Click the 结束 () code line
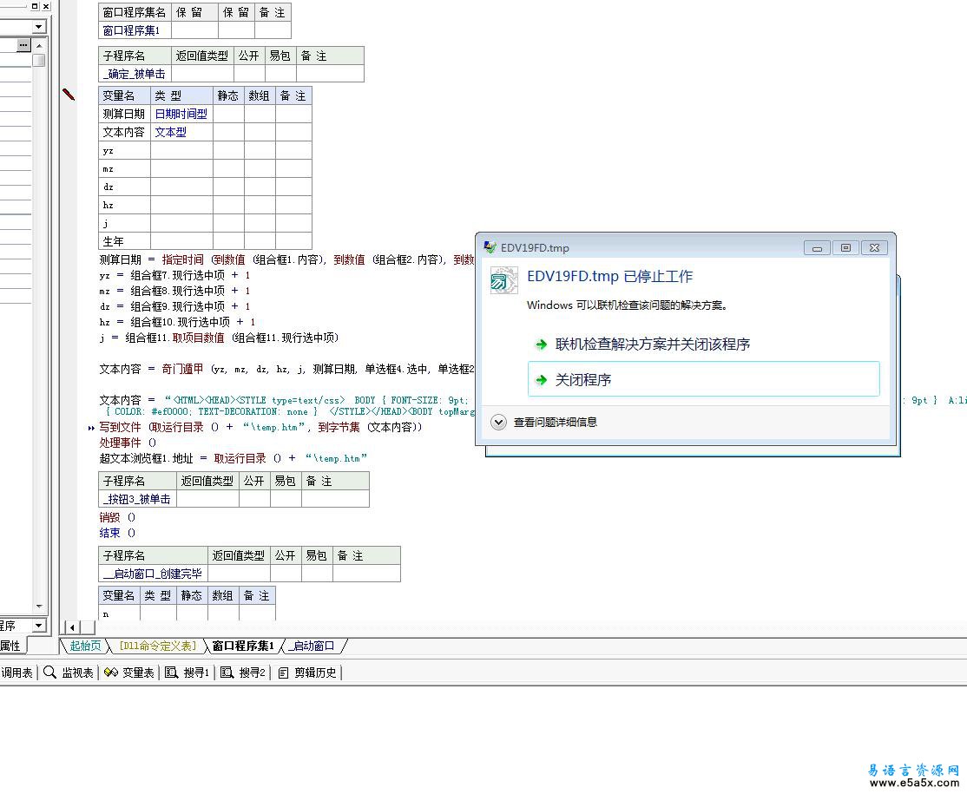 117,533
